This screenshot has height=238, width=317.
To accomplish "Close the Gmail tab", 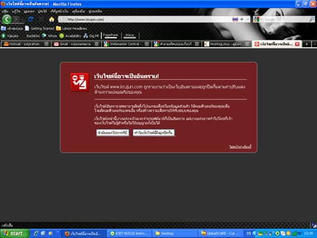I will (x=97, y=44).
